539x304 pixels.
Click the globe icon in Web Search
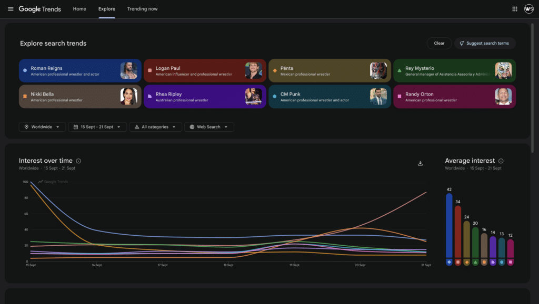(192, 127)
